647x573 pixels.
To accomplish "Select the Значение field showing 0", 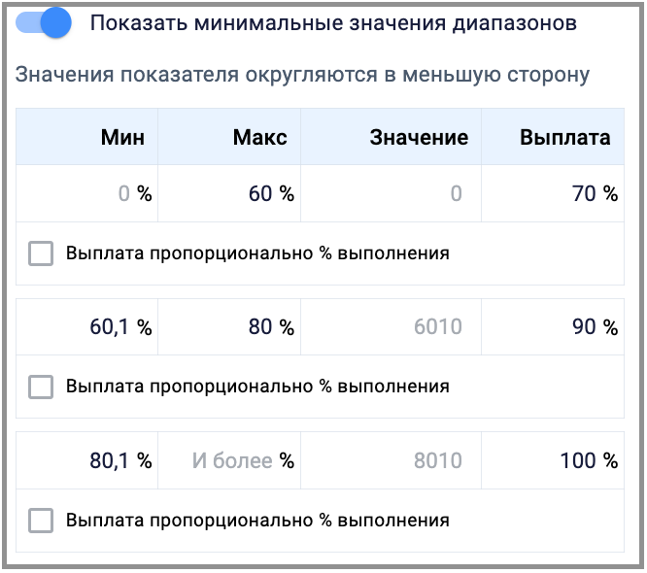I will click(x=391, y=194).
